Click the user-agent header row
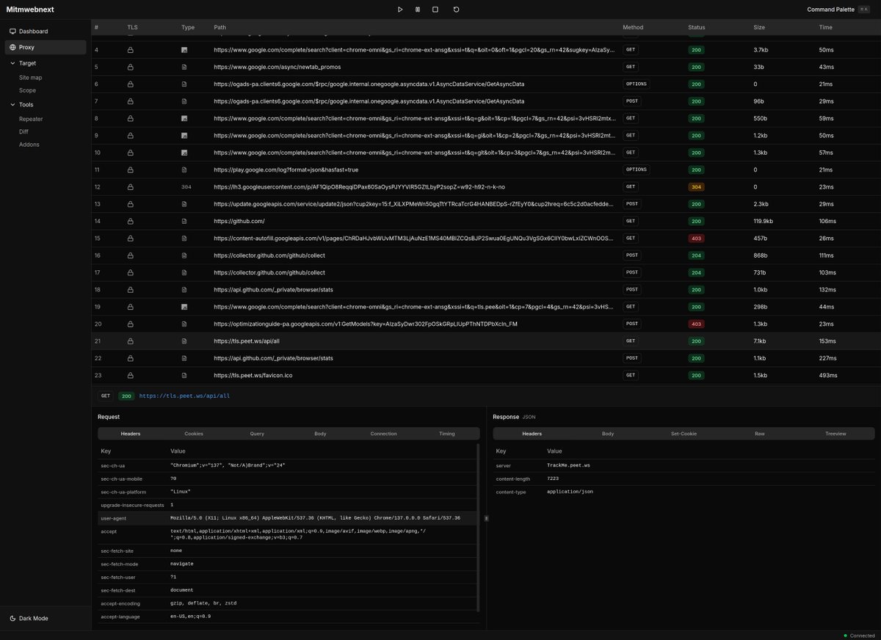 pos(288,518)
